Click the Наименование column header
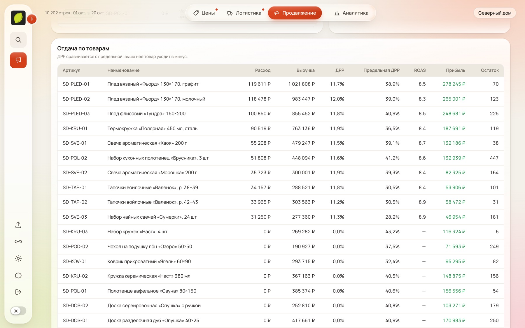The width and height of the screenshot is (525, 328). 123,70
